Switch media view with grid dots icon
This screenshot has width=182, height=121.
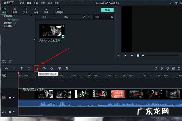(x=89, y=17)
